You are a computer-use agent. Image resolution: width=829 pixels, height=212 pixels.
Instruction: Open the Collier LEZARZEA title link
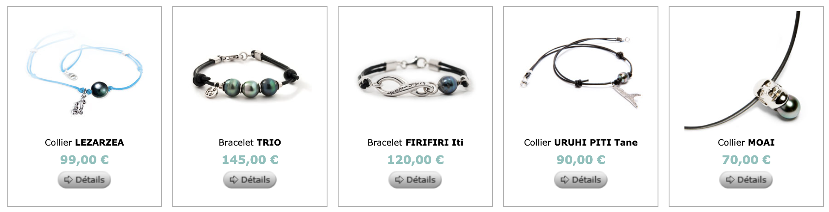[84, 143]
